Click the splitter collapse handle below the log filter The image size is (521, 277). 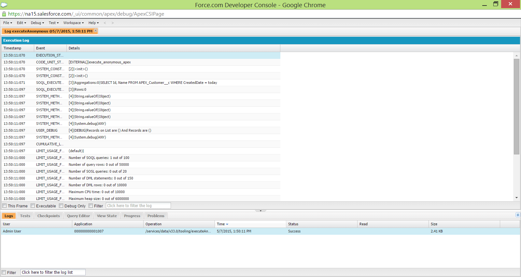[x=260, y=211]
